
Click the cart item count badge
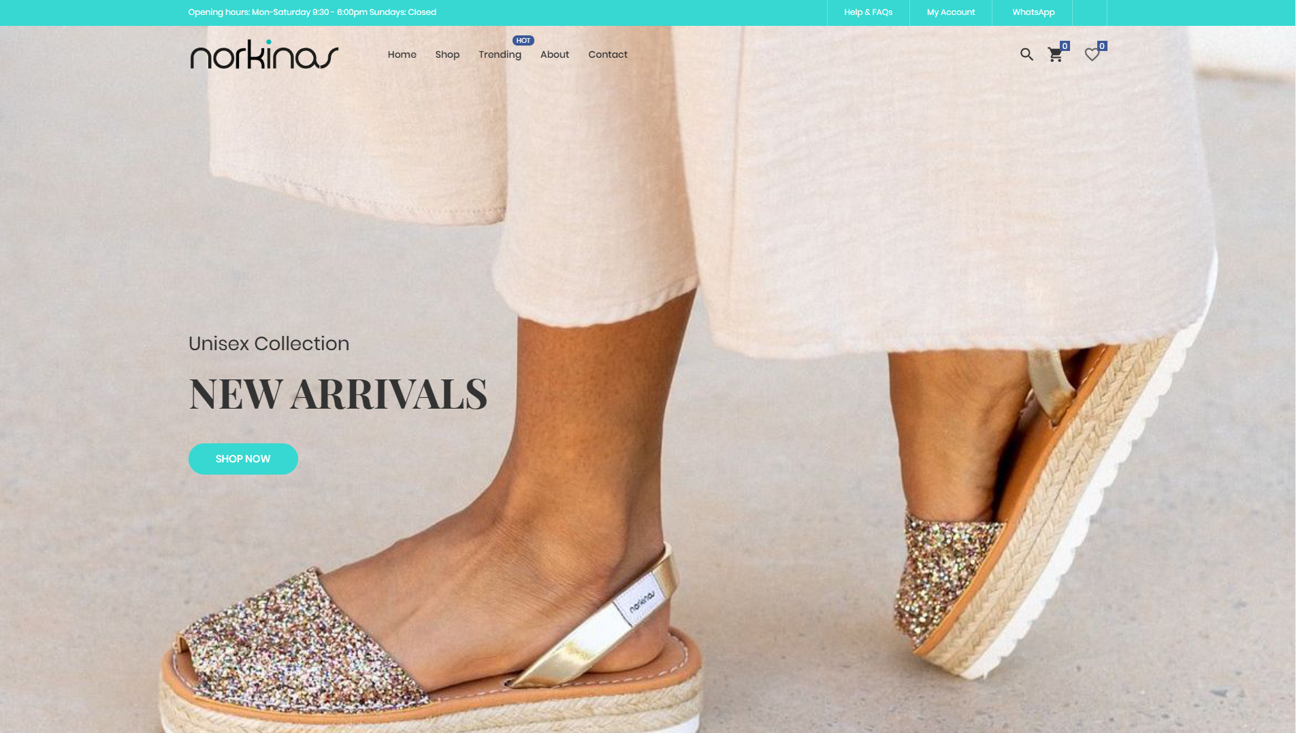[1065, 46]
